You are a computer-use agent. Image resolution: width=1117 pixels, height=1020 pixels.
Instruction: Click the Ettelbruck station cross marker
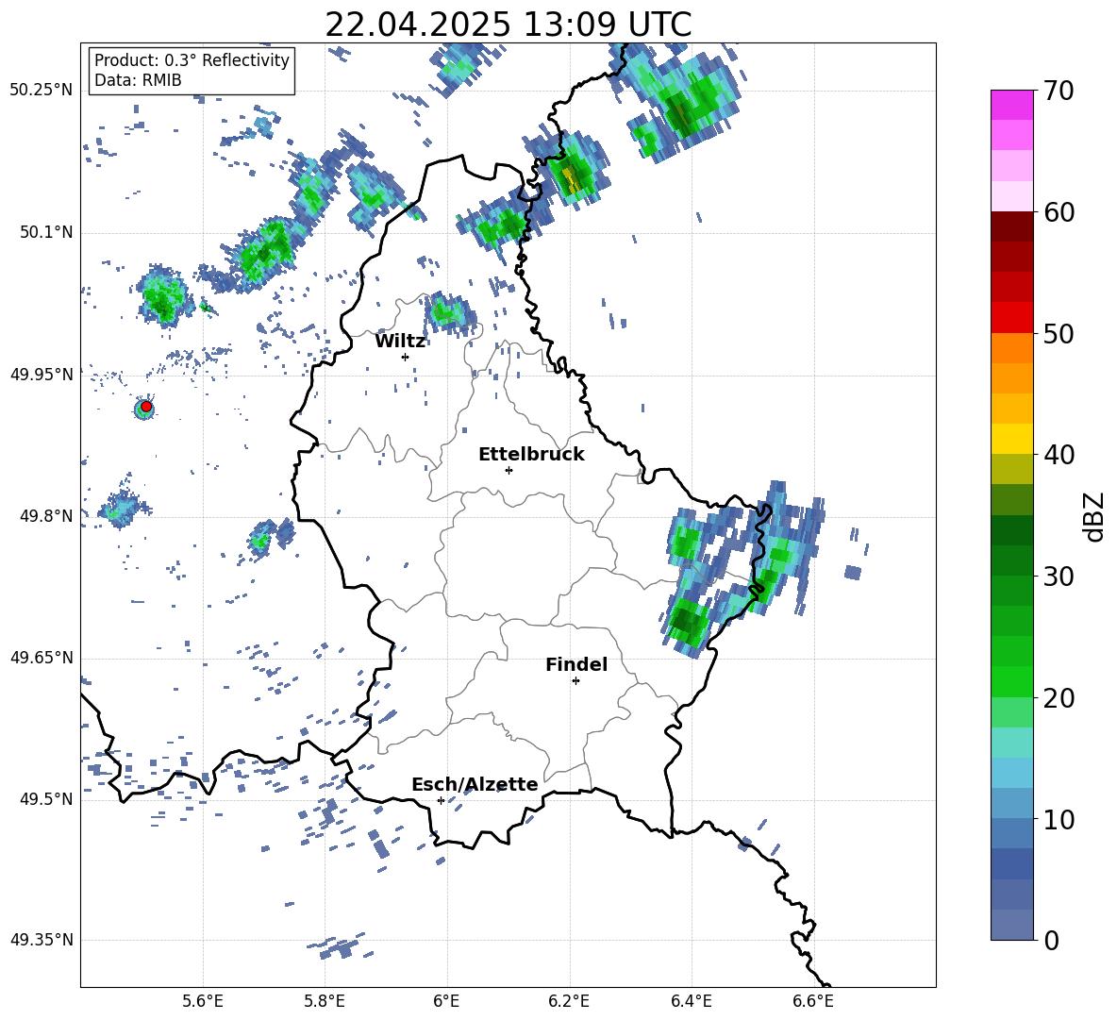(508, 470)
